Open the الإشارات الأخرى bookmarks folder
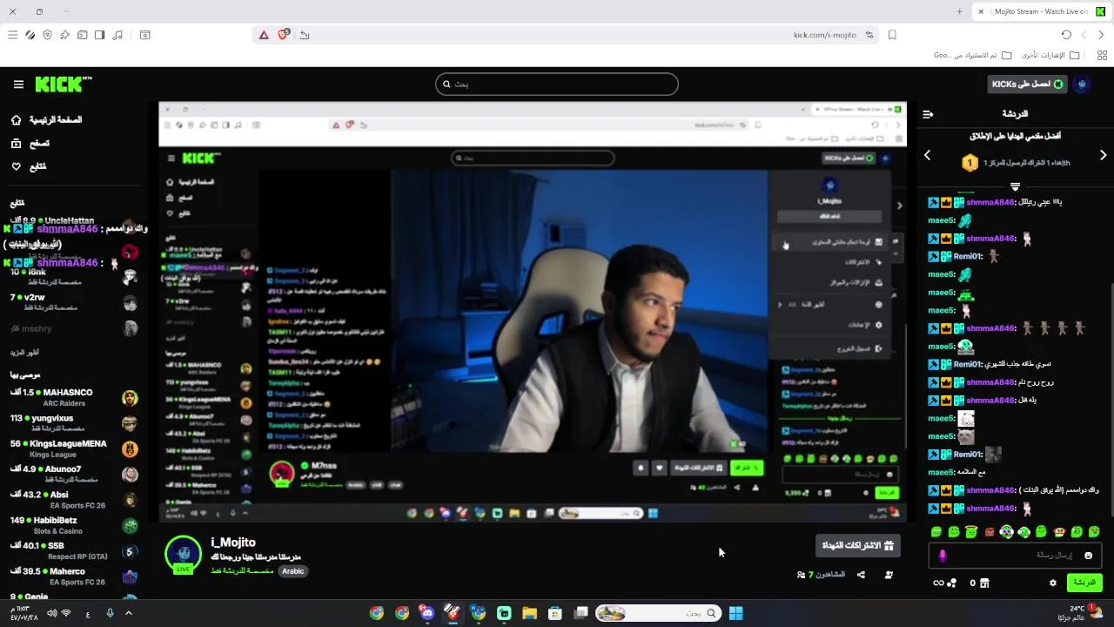This screenshot has height=627, width=1114. coord(1051,55)
